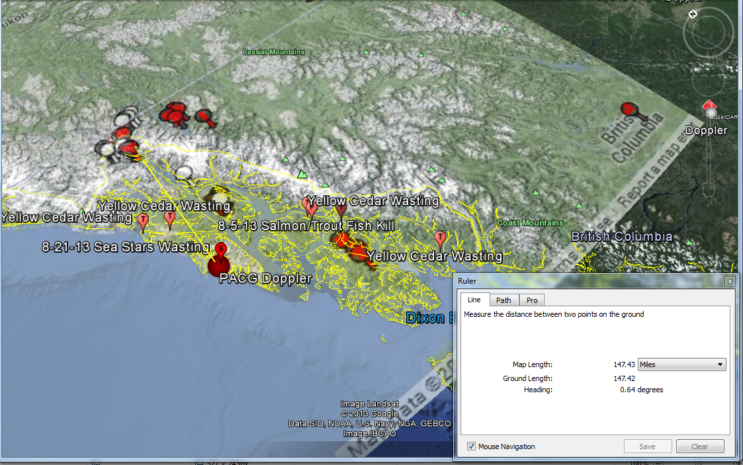Switch to the Path tab
743x465 pixels.
(504, 300)
